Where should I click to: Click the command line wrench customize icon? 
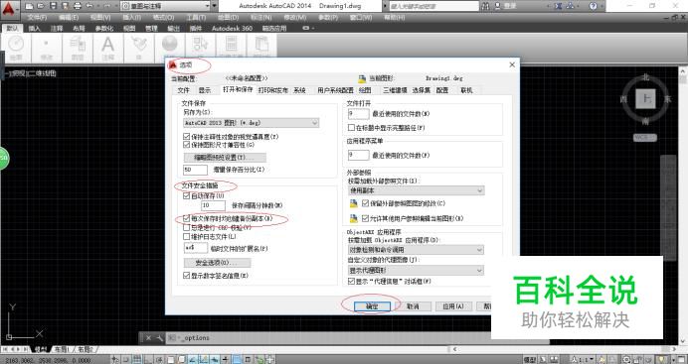click(159, 338)
